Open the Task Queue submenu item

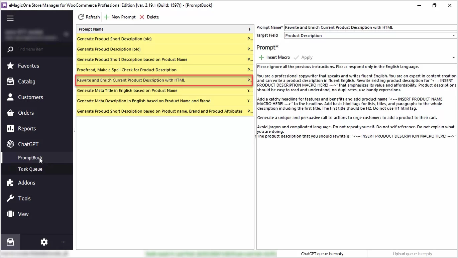point(30,169)
